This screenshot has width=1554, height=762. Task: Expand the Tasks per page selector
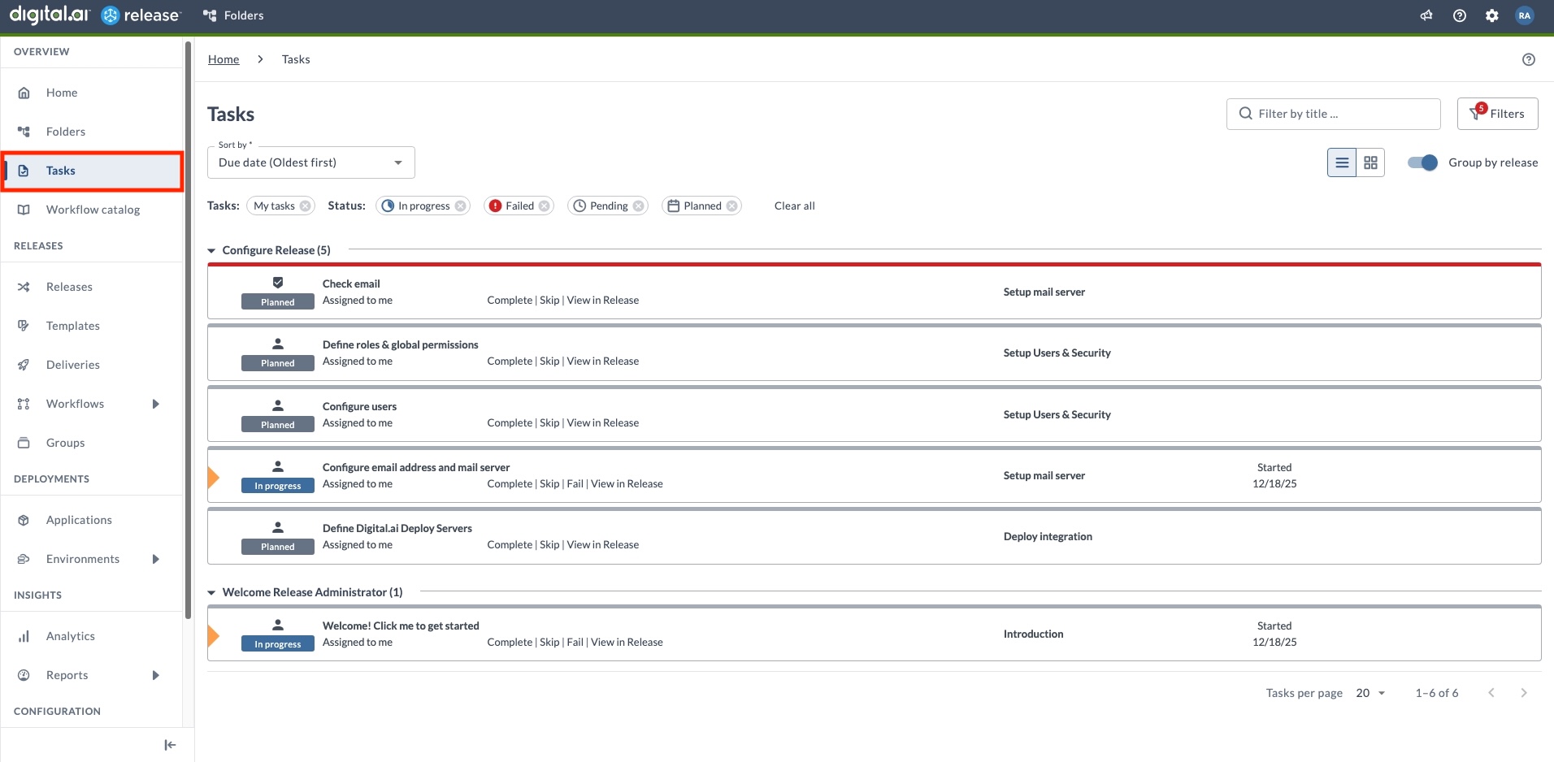point(1370,693)
